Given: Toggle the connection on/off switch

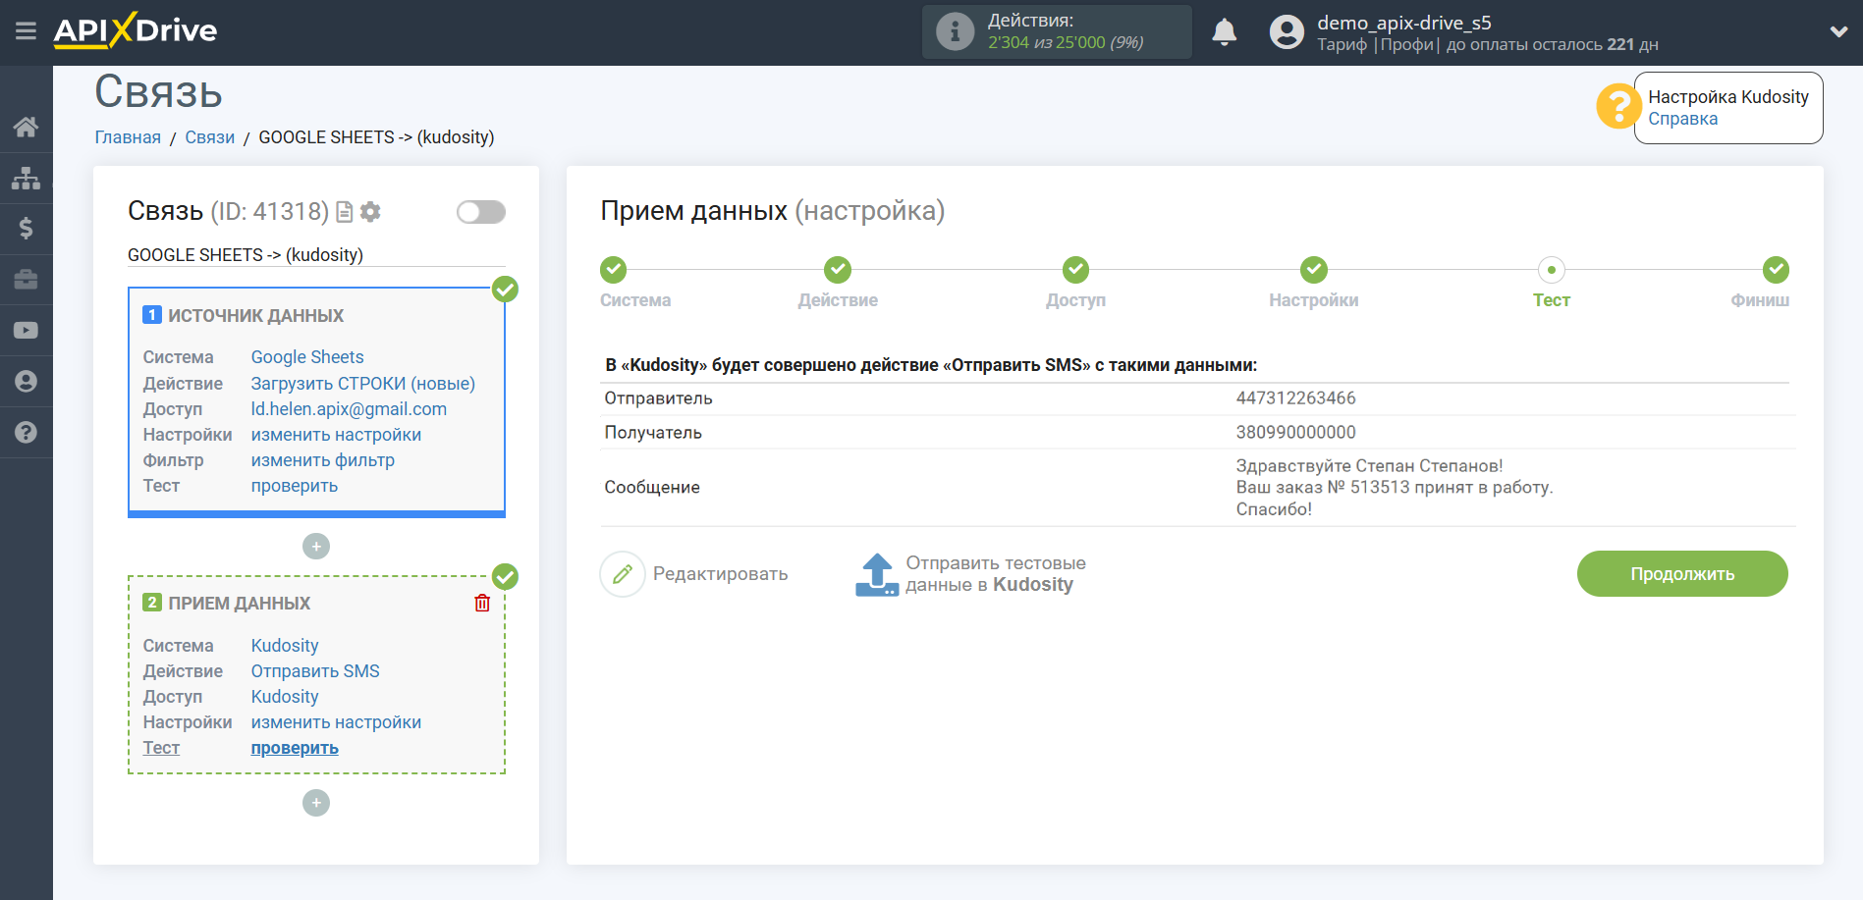Looking at the screenshot, I should coord(481,212).
